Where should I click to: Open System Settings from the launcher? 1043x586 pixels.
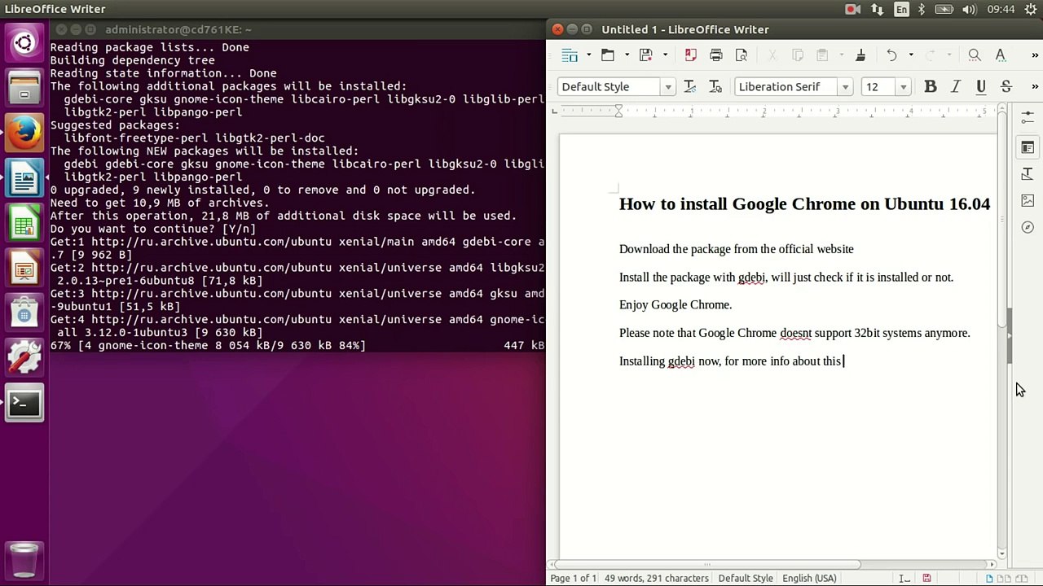tap(24, 358)
